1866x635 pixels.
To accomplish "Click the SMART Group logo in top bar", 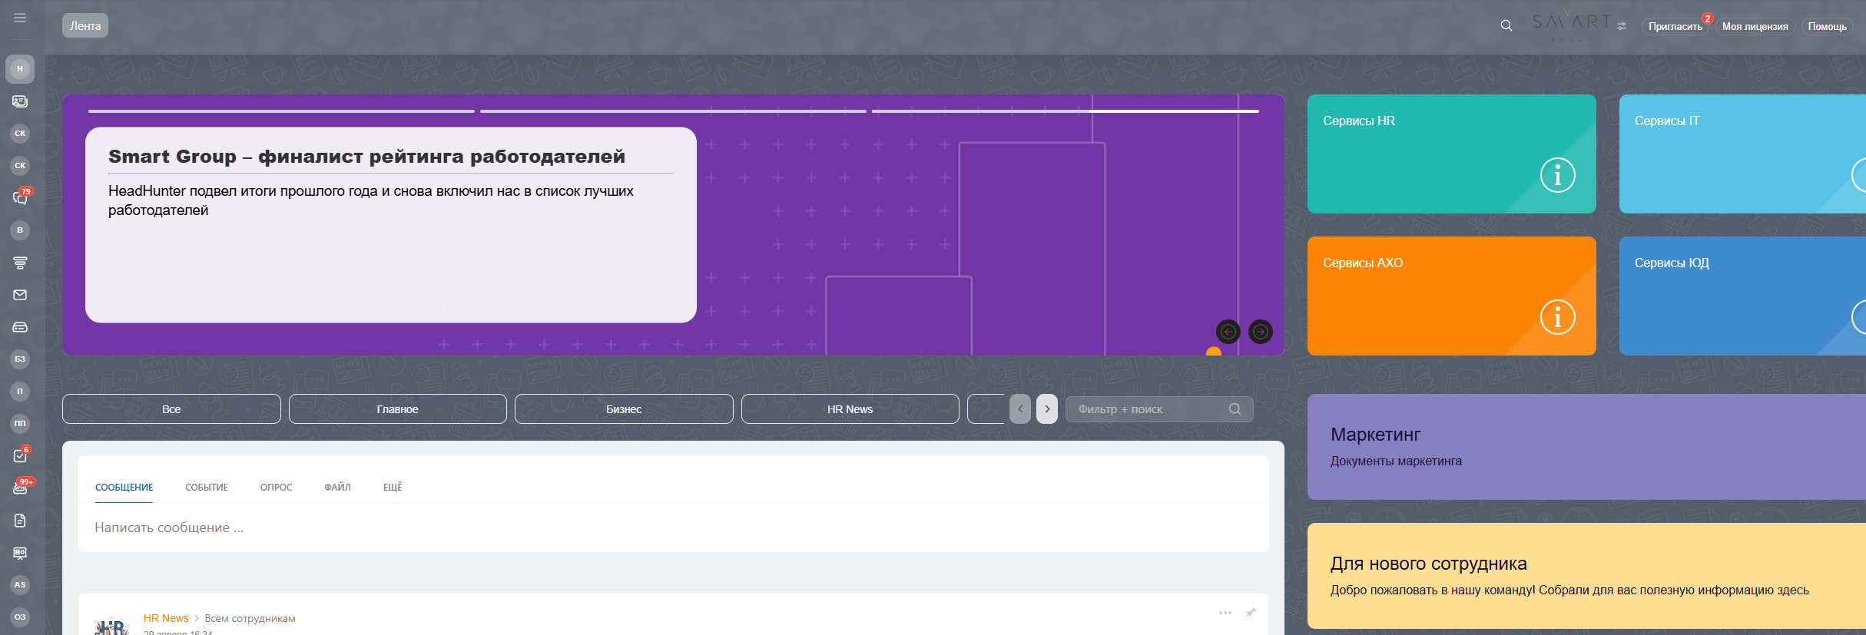I will pos(1571,25).
